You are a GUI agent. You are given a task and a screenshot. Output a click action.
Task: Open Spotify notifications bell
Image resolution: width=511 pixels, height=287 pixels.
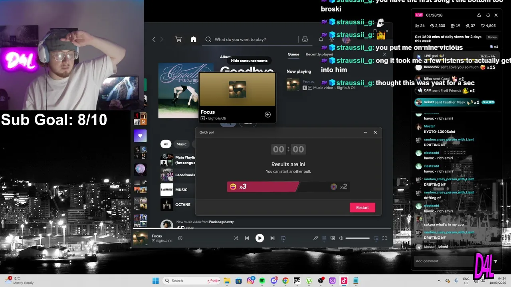click(321, 39)
